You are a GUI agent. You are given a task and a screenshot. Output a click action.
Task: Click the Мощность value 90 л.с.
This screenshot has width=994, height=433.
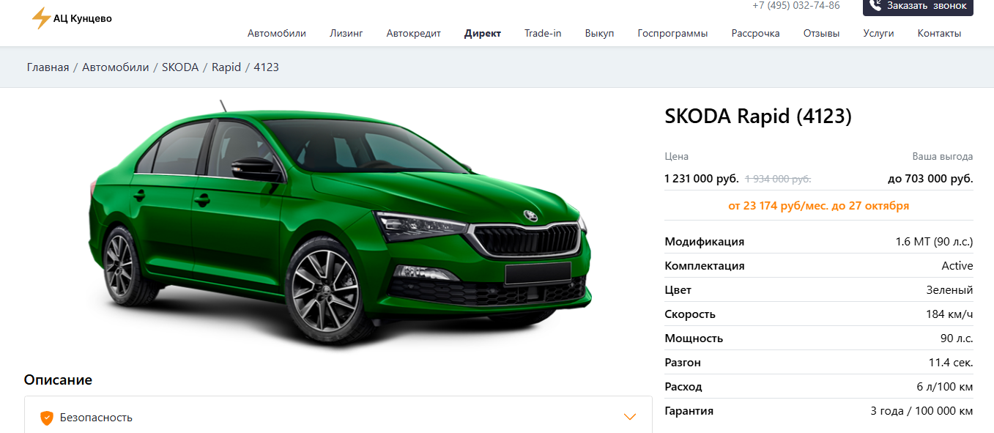point(957,338)
